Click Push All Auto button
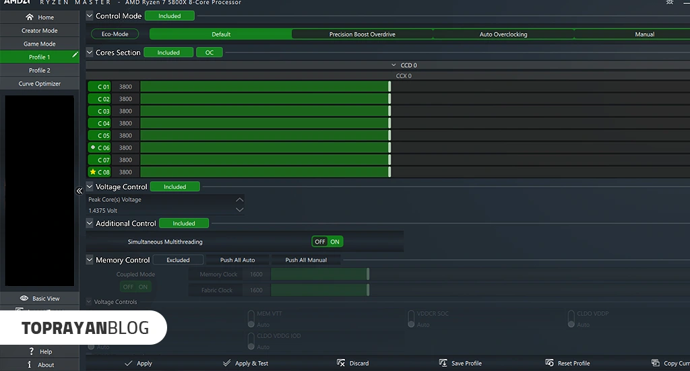 [238, 260]
